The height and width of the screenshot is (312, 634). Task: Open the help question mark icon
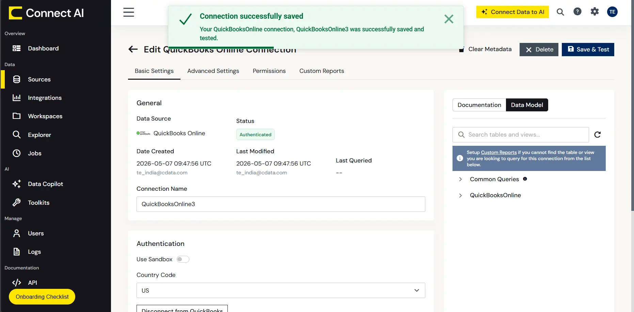coord(577,12)
